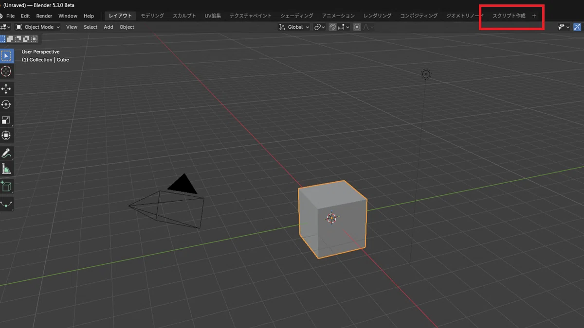Screen dimensions: 584x328
Task: Switch to the スクリプト作成 workspace tab
Action: pos(509,16)
